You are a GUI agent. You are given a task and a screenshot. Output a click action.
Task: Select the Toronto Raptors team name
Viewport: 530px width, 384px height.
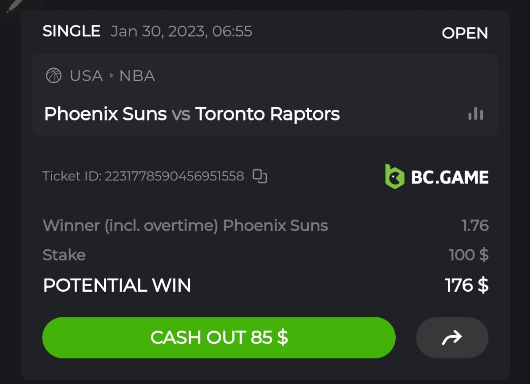[268, 114]
